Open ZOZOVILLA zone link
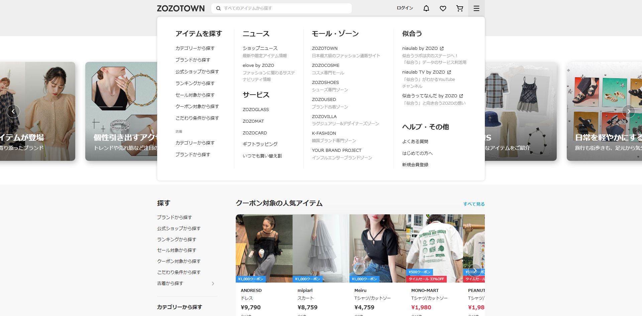642x316 pixels. tap(324, 116)
